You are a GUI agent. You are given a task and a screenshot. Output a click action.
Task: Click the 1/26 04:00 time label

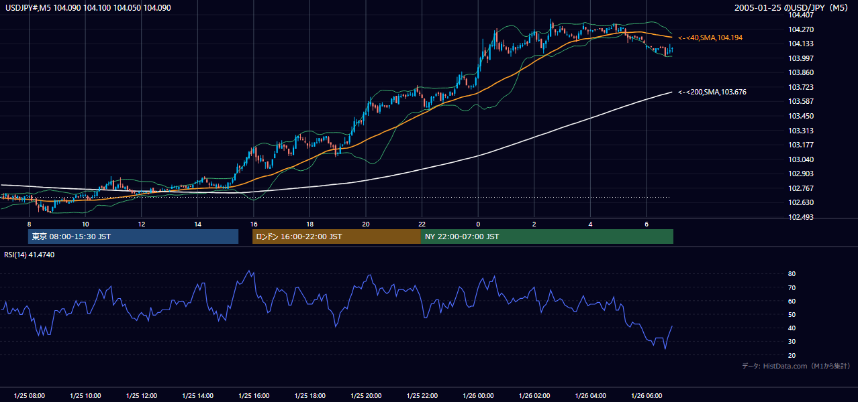pyautogui.click(x=590, y=395)
